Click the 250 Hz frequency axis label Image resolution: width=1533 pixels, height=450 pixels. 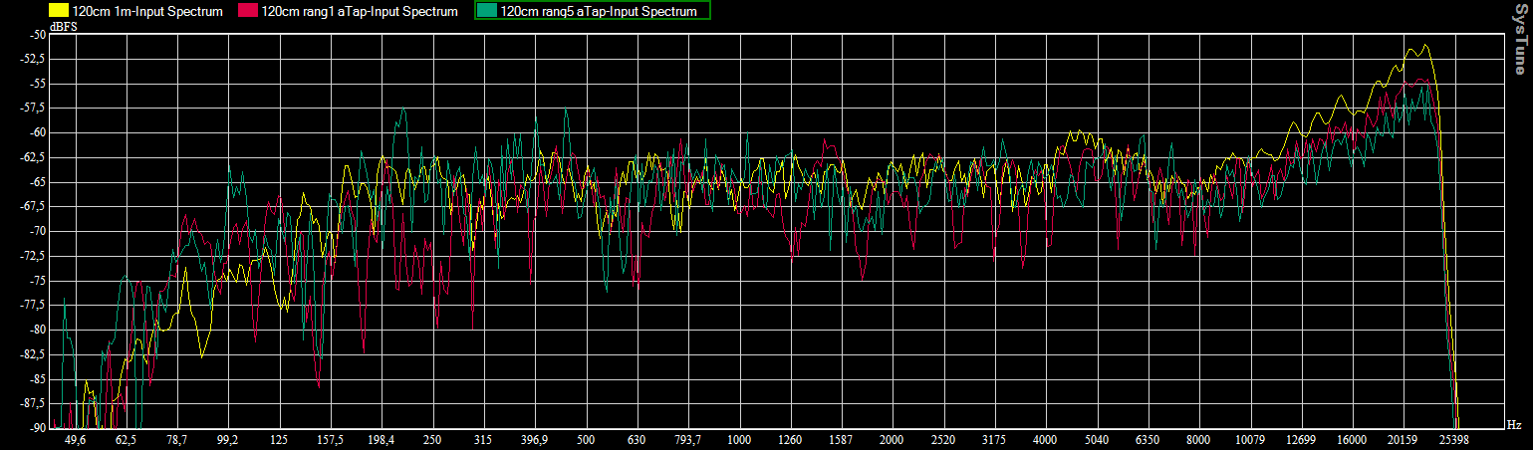coord(432,440)
